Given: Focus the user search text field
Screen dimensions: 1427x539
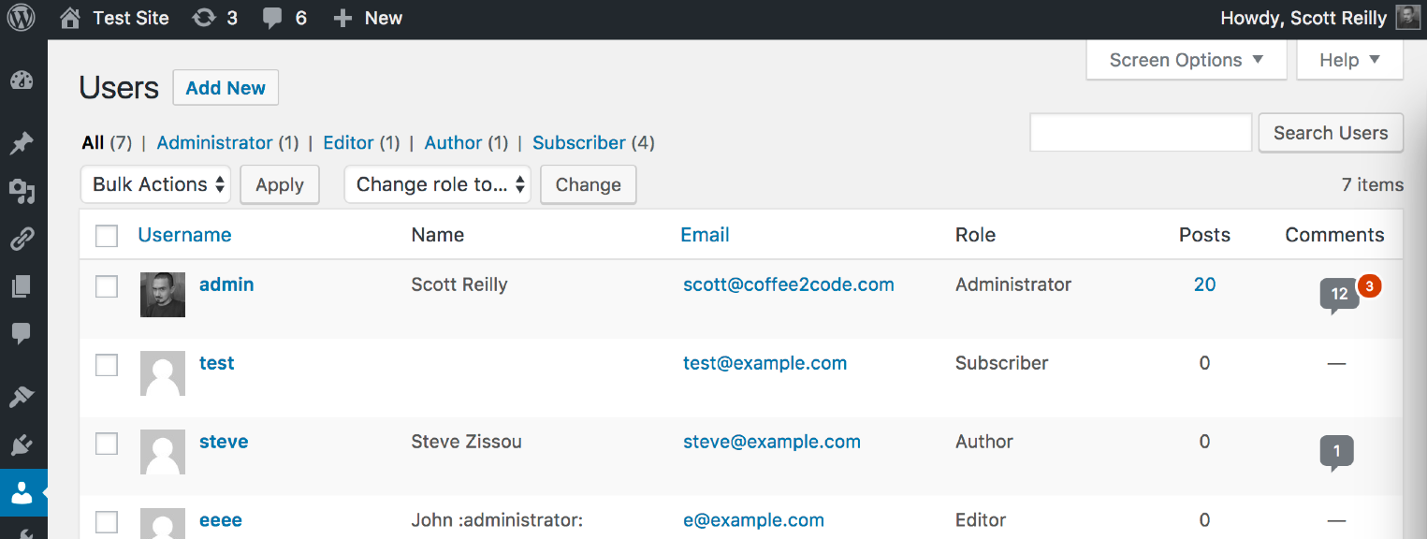Looking at the screenshot, I should coord(1141,133).
